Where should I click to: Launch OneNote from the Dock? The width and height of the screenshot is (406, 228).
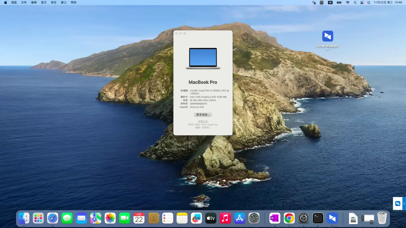pyautogui.click(x=275, y=218)
